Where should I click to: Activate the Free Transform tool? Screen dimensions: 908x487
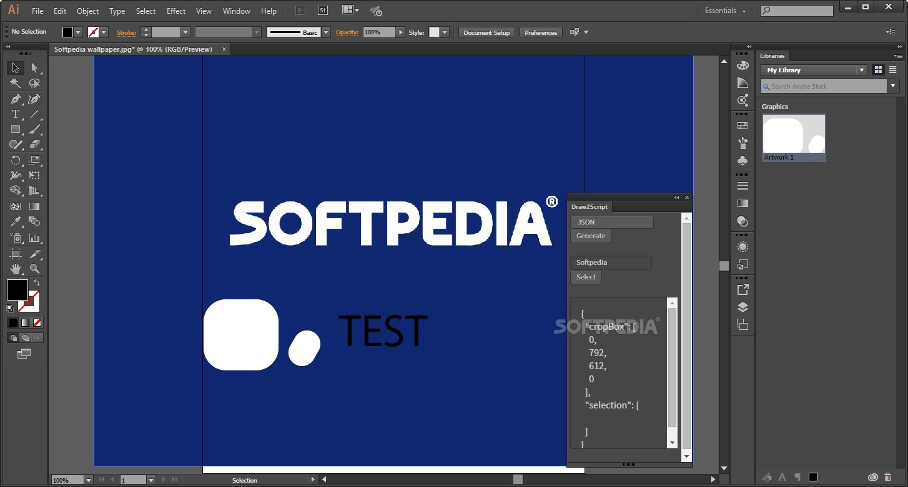tap(34, 176)
